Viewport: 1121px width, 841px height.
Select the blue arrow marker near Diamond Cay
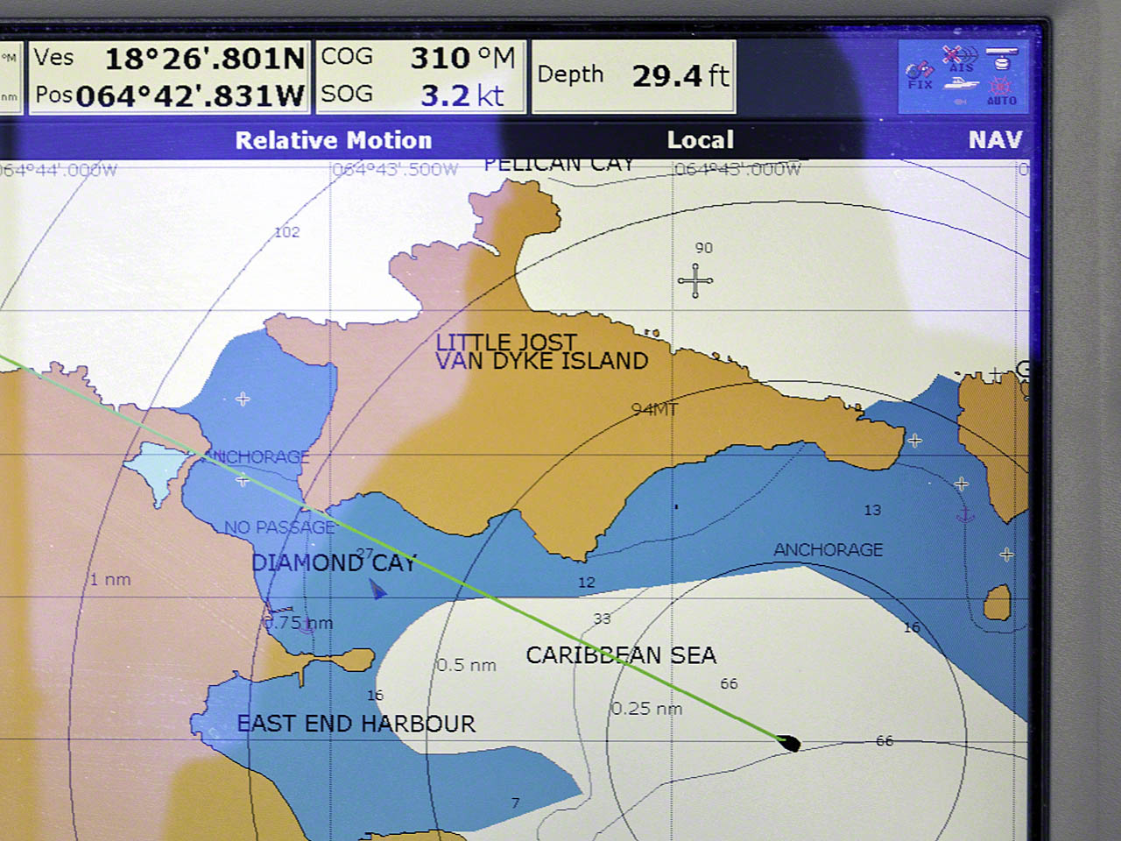tap(377, 590)
